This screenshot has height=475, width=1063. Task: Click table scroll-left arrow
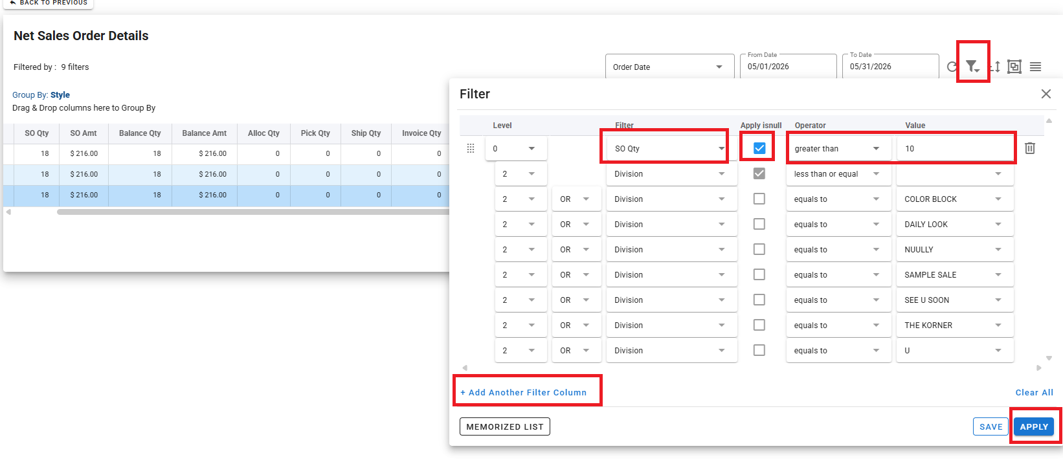pyautogui.click(x=8, y=212)
